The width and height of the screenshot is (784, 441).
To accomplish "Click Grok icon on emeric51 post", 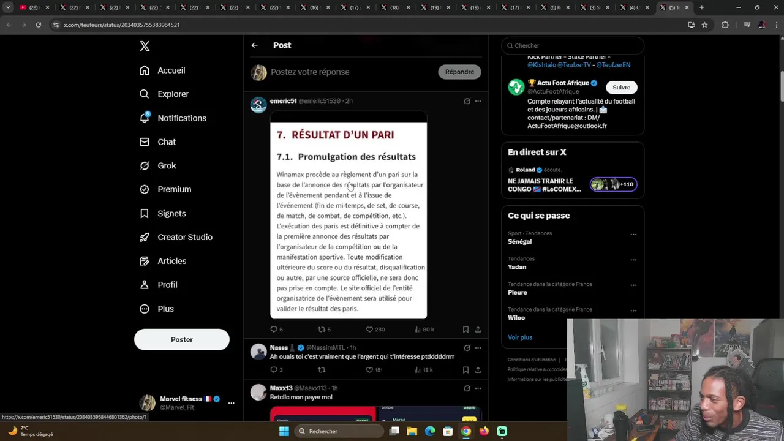I will (467, 101).
